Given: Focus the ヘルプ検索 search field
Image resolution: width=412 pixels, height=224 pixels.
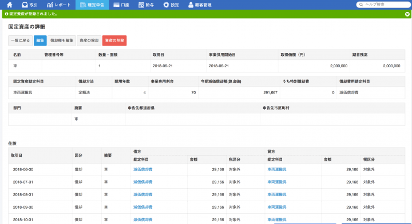Looking at the screenshot, I should coord(383,5).
